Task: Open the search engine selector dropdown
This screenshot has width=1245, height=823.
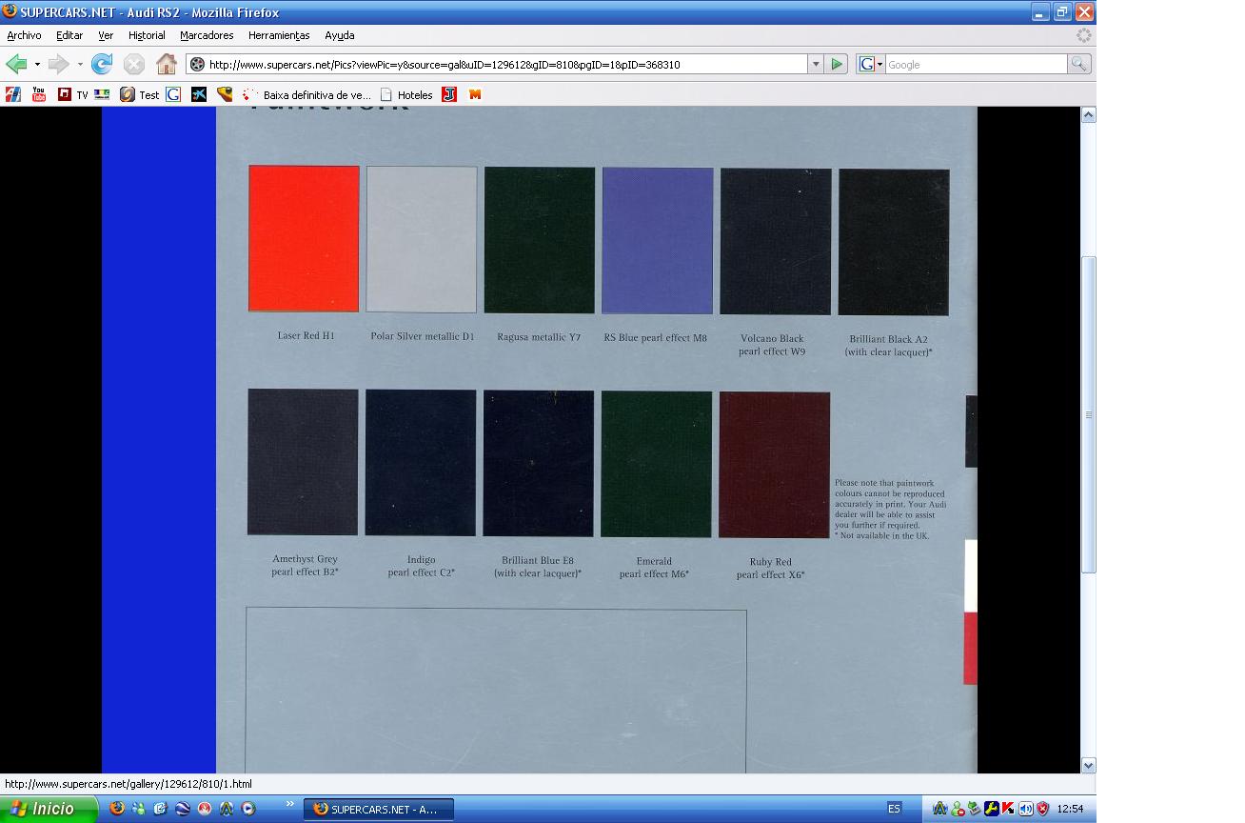Action: tap(871, 64)
